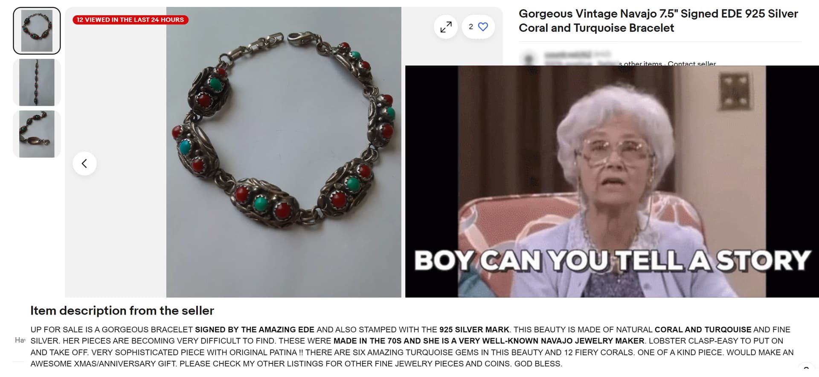Click the old lady GIF meme overlay
This screenshot has height=377, width=819.
click(612, 181)
